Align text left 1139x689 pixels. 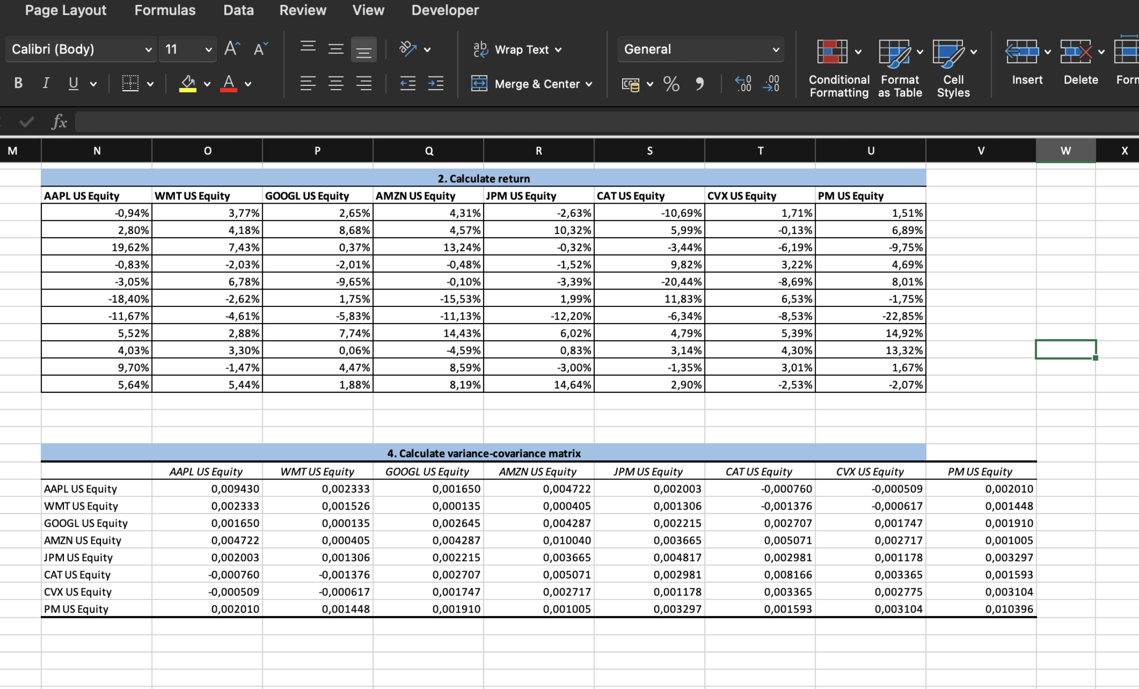click(x=308, y=83)
